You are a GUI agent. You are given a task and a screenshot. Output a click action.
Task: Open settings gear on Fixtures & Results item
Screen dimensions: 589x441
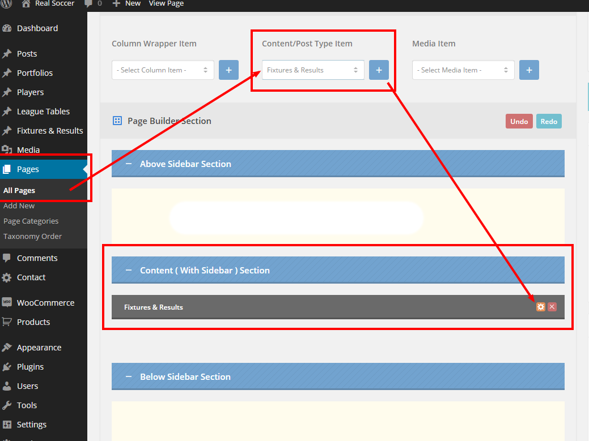tap(541, 307)
